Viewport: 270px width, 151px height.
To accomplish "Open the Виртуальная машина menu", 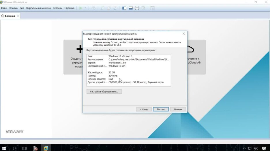I will point(38,8).
